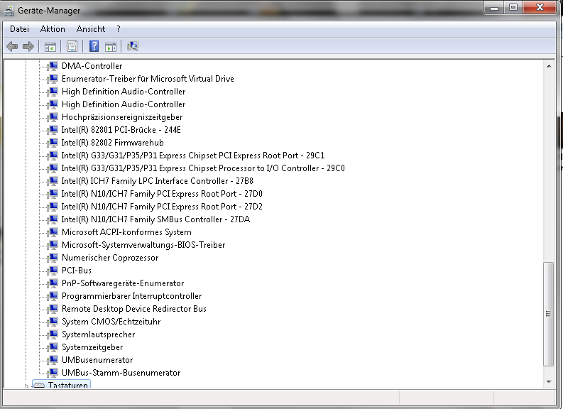This screenshot has height=409, width=563.
Task: Click icon next to PCI-Bus
Action: [x=53, y=271]
